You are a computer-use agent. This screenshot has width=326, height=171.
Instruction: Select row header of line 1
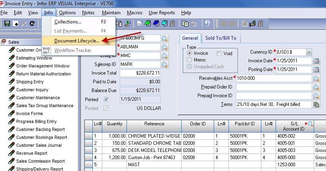[x=88, y=136]
